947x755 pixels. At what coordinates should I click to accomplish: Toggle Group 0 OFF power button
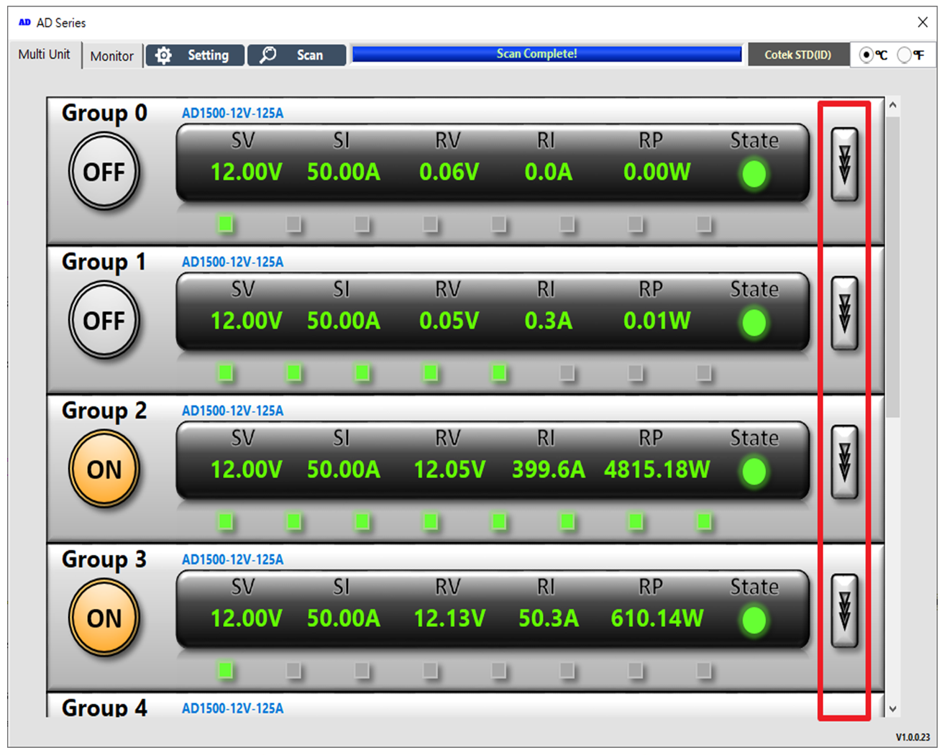pyautogui.click(x=104, y=173)
